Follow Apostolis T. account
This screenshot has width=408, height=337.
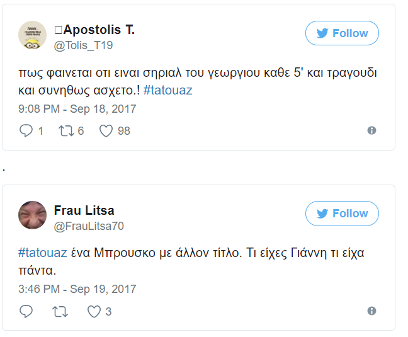pyautogui.click(x=342, y=33)
